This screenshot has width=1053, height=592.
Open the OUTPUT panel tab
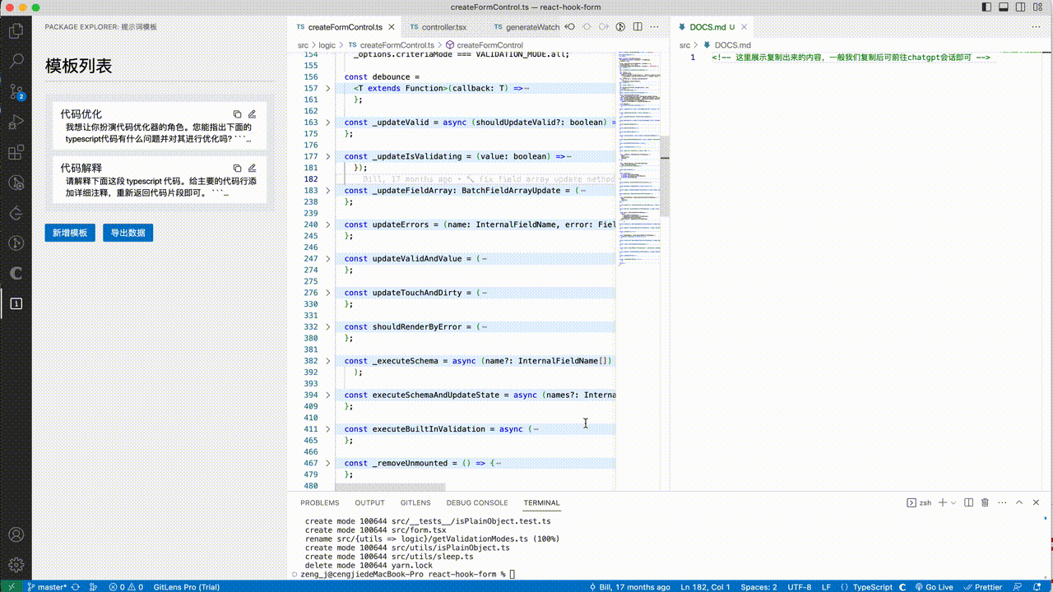[x=369, y=502]
